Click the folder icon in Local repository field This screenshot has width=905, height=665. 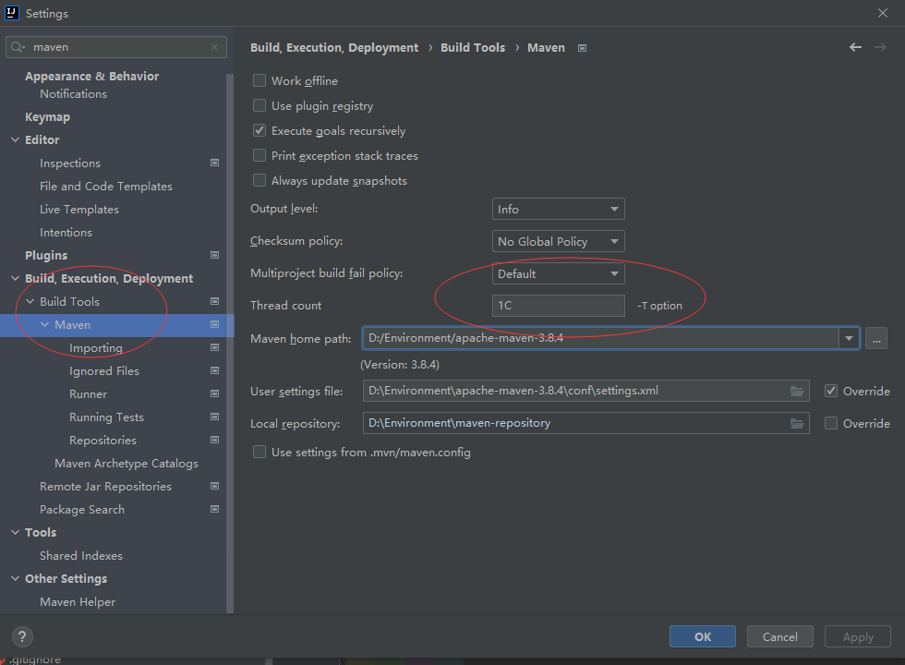(x=797, y=423)
